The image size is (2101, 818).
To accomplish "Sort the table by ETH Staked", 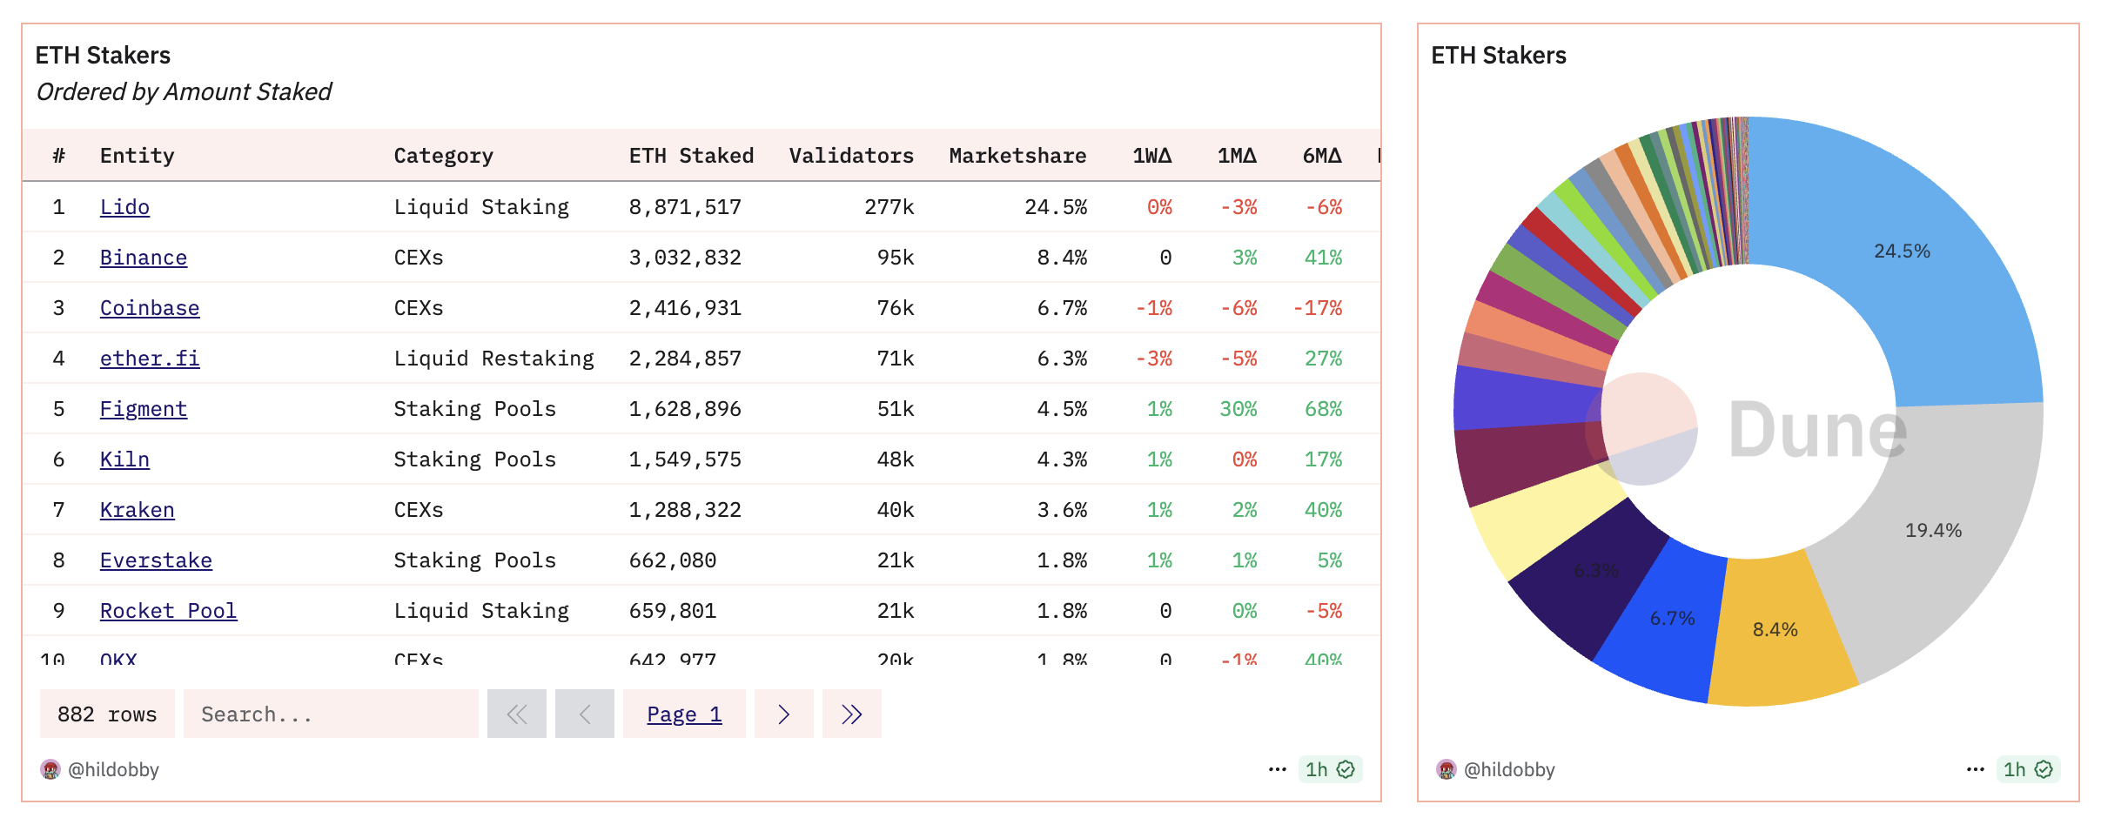I will 690,155.
